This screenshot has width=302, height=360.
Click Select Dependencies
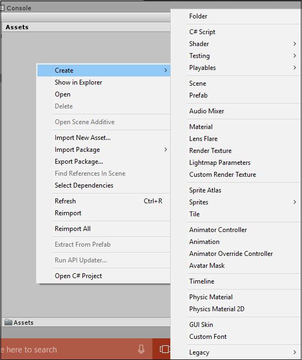pos(104,185)
